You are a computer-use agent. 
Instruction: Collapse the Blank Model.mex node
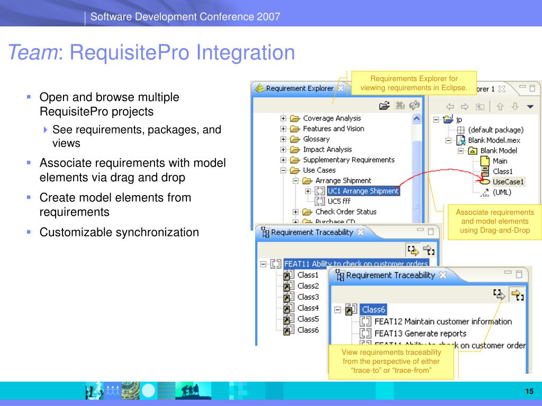[x=448, y=141]
